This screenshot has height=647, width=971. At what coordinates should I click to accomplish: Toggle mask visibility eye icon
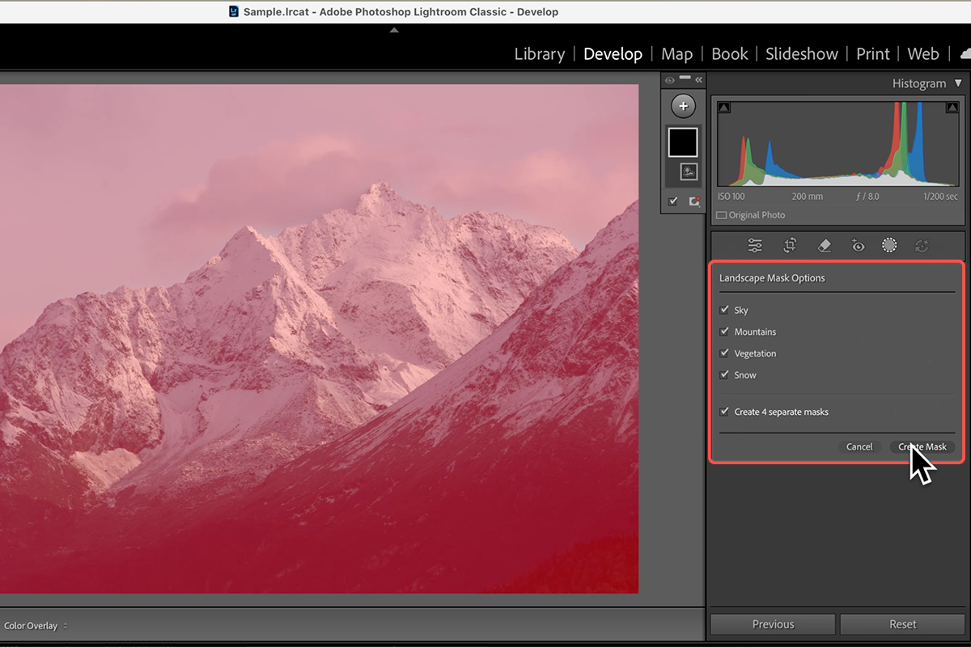click(x=669, y=79)
